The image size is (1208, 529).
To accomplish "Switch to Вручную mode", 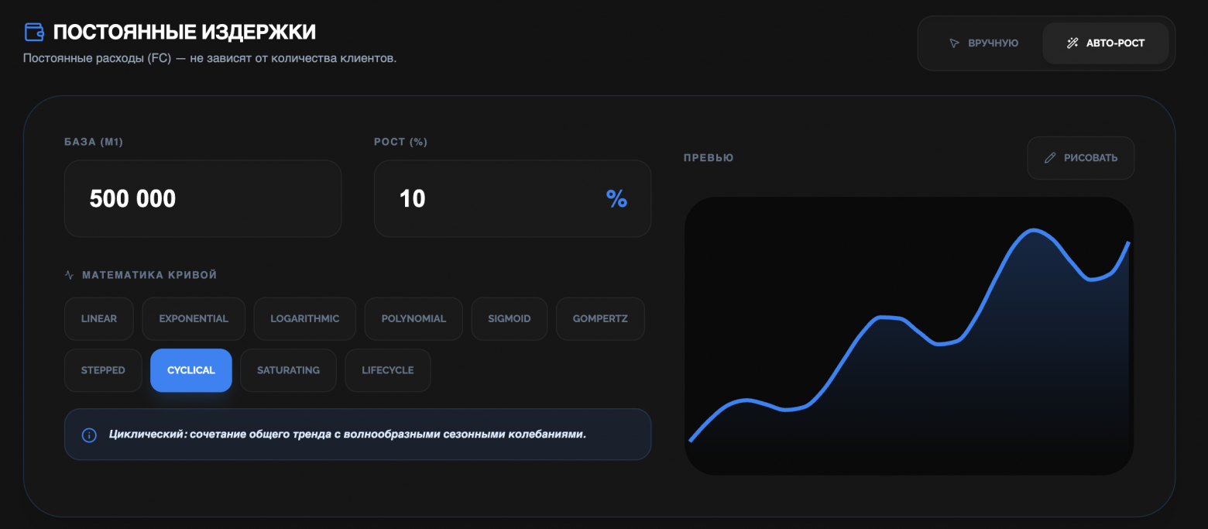I will pyautogui.click(x=983, y=43).
